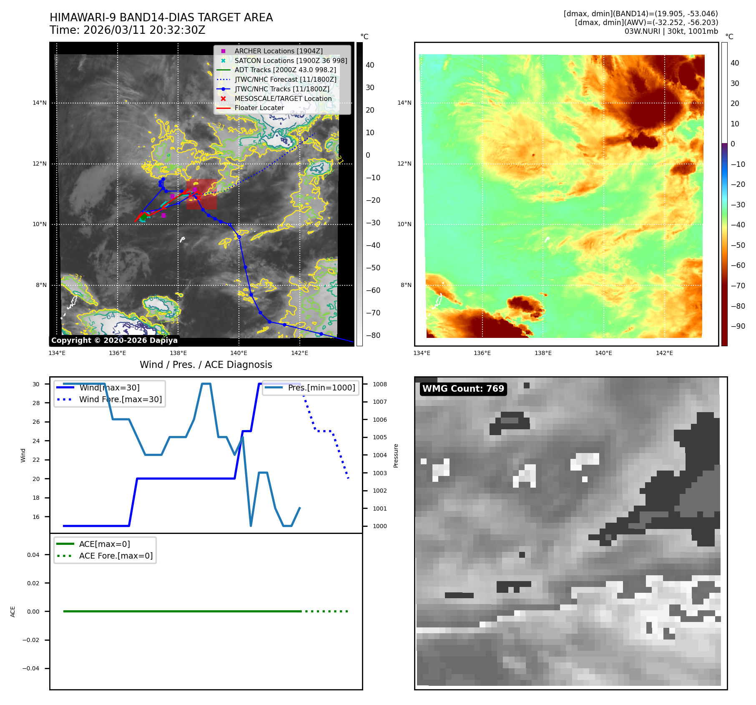Click the Copyright 2020-2026 Dapiya text

pyautogui.click(x=114, y=340)
